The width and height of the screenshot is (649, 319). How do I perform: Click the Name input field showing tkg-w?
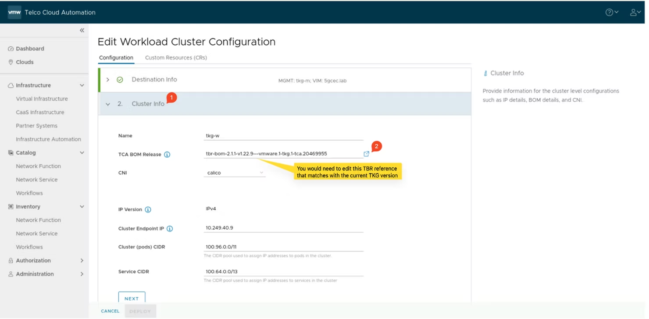(x=283, y=135)
